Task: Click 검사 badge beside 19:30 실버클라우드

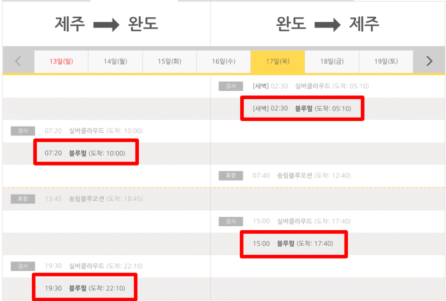Action: 23,266
